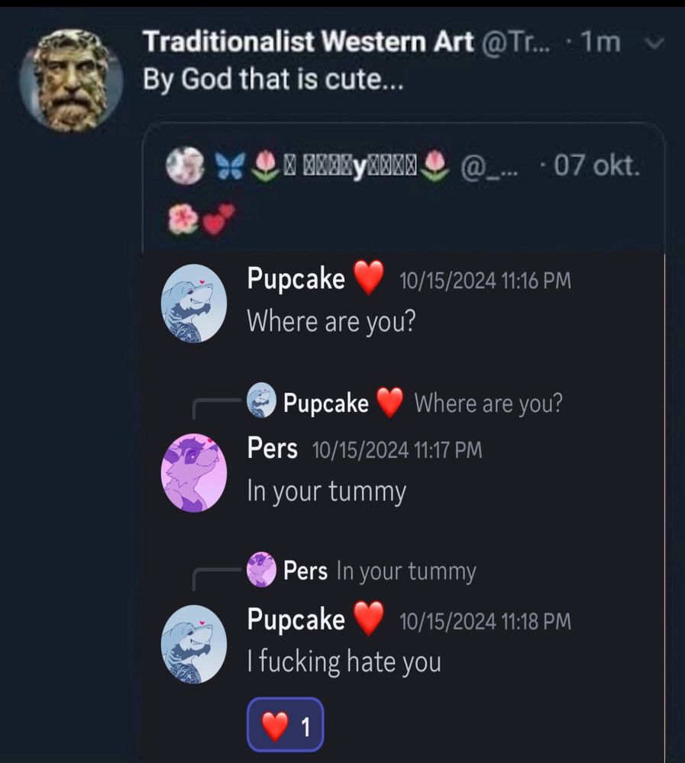
Task: Open the Traditionalist Western Art display name
Action: click(x=308, y=41)
